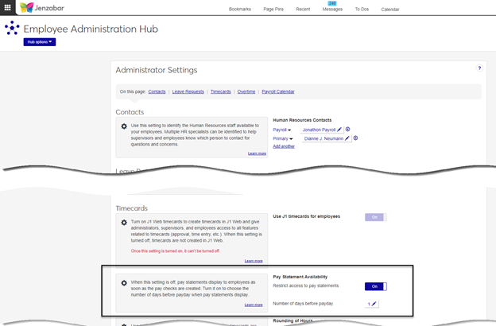
Task: Edit the number of days before payday
Action: [x=374, y=304]
